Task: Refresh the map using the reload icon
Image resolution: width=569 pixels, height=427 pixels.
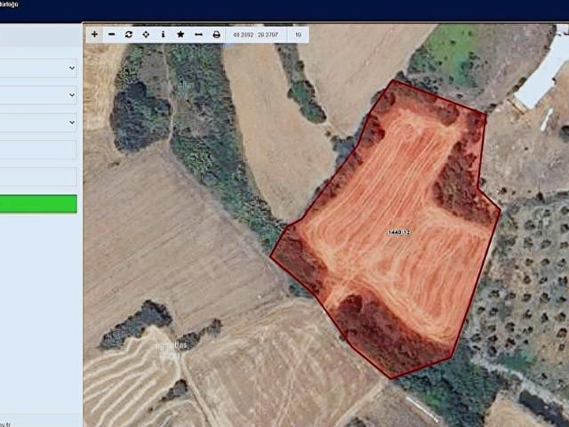Action: coord(129,35)
